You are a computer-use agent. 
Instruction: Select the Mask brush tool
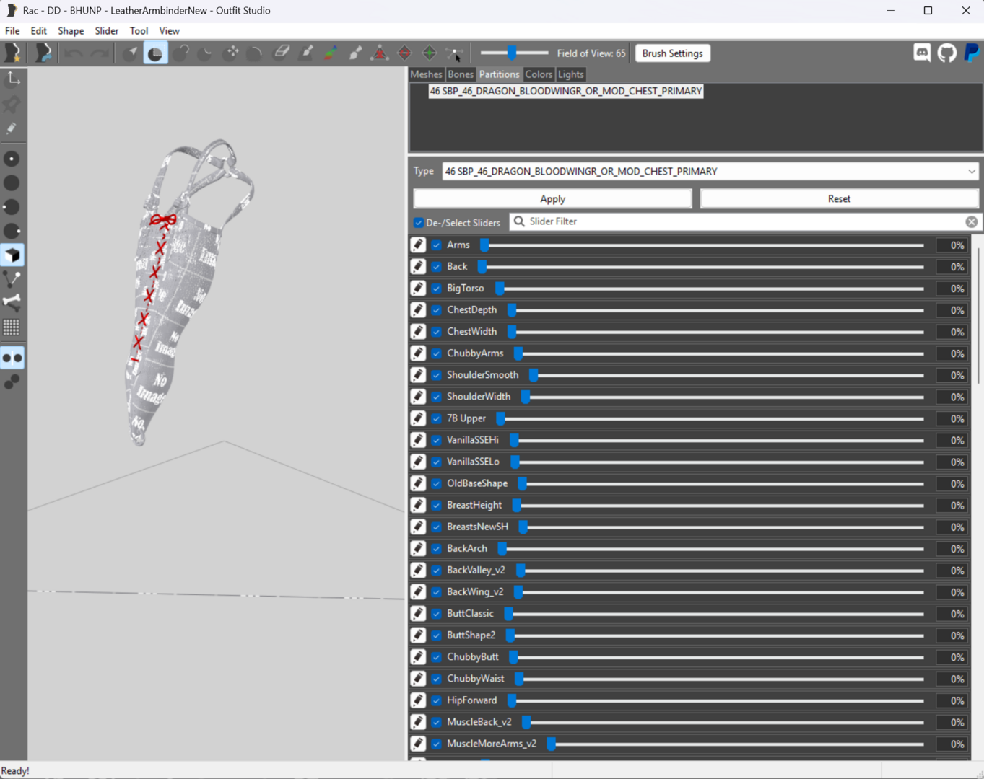[155, 53]
